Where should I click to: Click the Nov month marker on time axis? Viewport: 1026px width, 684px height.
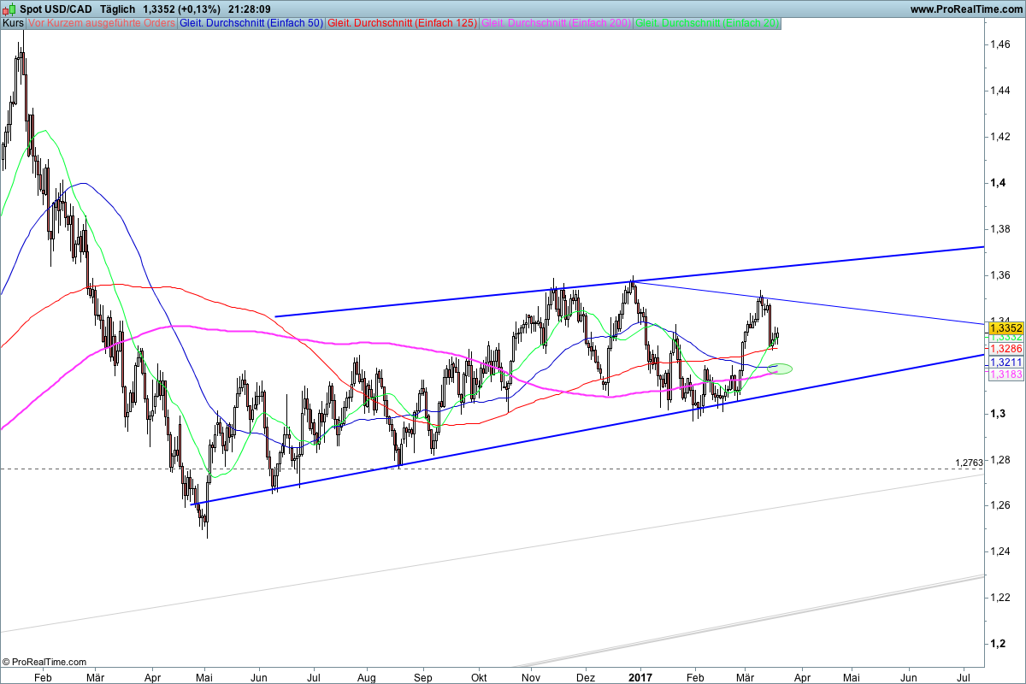point(531,675)
